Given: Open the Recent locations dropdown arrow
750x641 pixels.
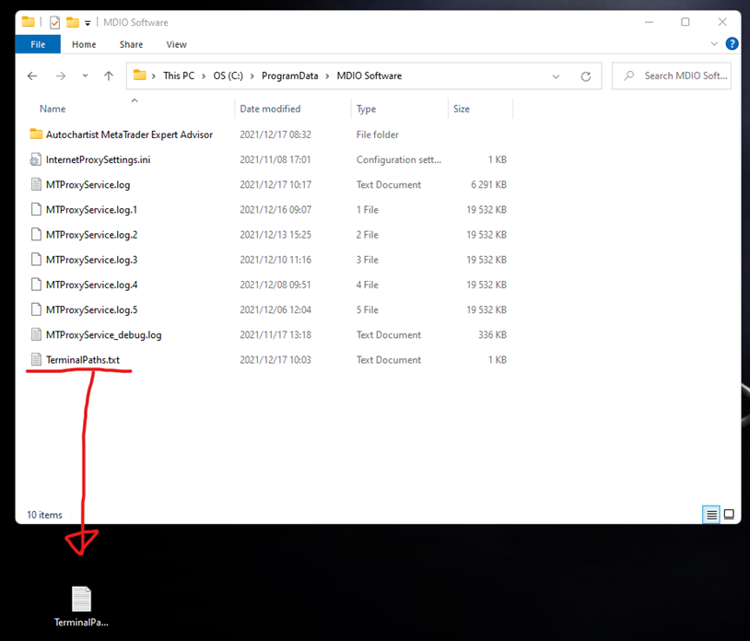Looking at the screenshot, I should point(85,76).
